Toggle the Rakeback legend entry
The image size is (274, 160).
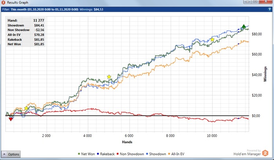point(106,154)
